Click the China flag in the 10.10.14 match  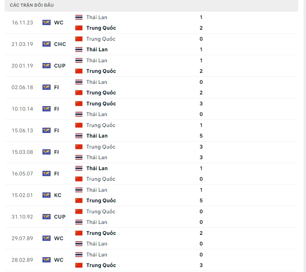[79, 104]
